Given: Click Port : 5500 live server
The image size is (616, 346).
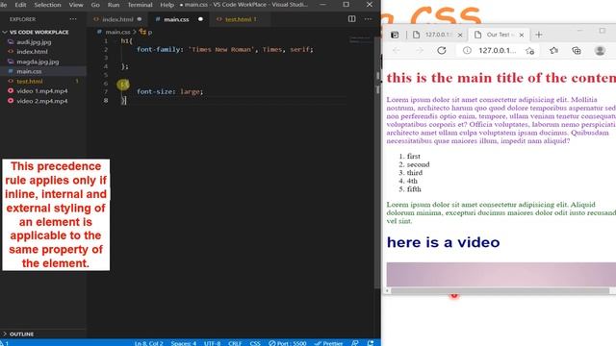Looking at the screenshot, I should [x=288, y=343].
